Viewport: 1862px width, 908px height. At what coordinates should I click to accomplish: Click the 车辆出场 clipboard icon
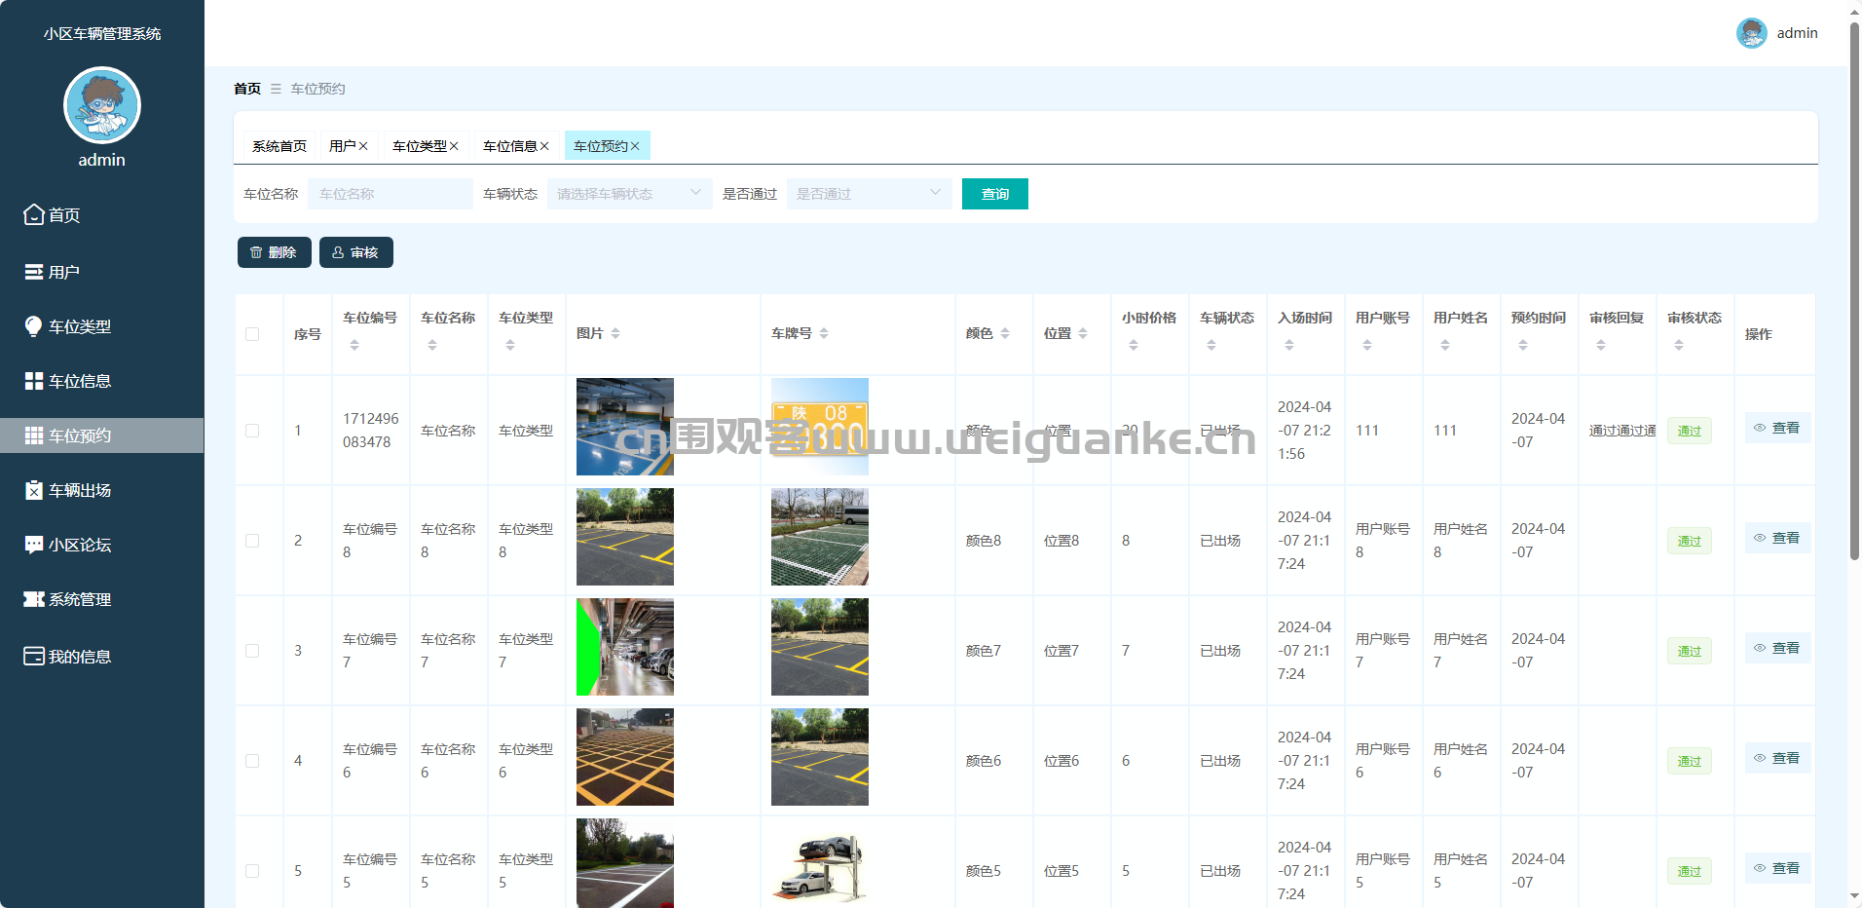(34, 490)
